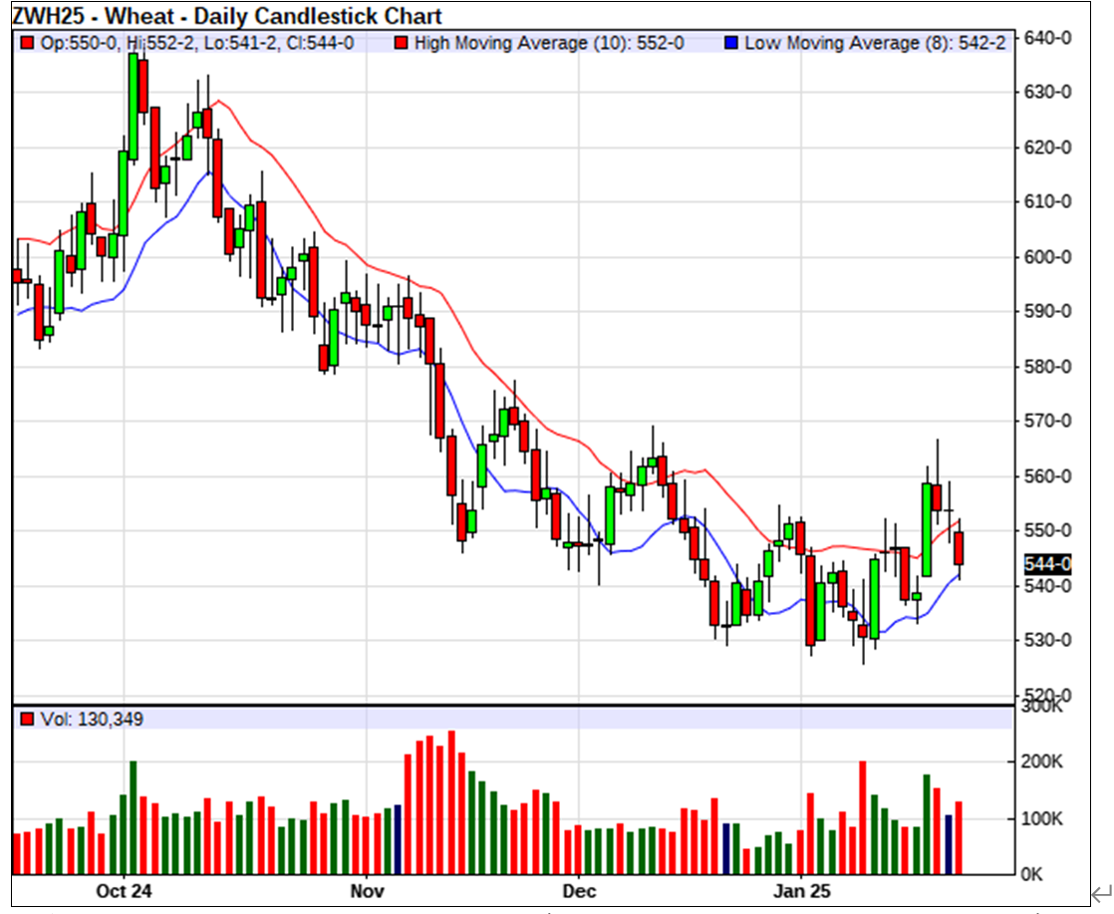Viewport: 1114px width, 914px height.
Task: Click the Oct 24 date axis label
Action: pos(126,889)
